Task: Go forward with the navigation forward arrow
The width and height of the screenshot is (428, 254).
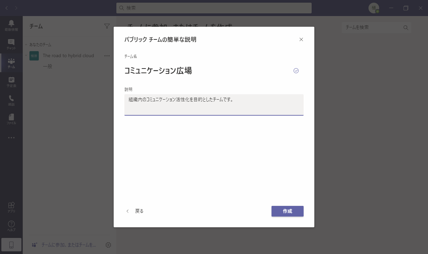Action: coord(16,8)
